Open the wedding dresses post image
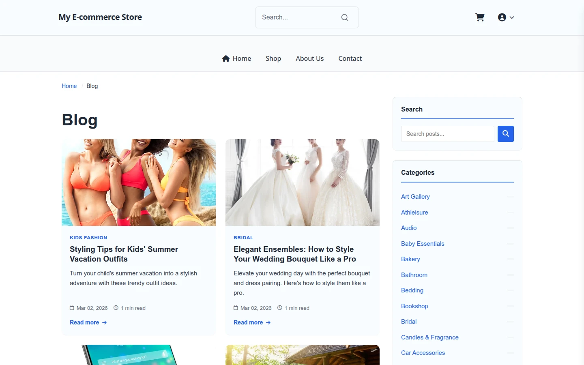Viewport: 584px width, 365px height. click(x=303, y=182)
